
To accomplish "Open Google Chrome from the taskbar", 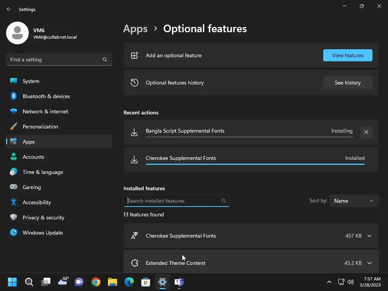I will [96, 282].
